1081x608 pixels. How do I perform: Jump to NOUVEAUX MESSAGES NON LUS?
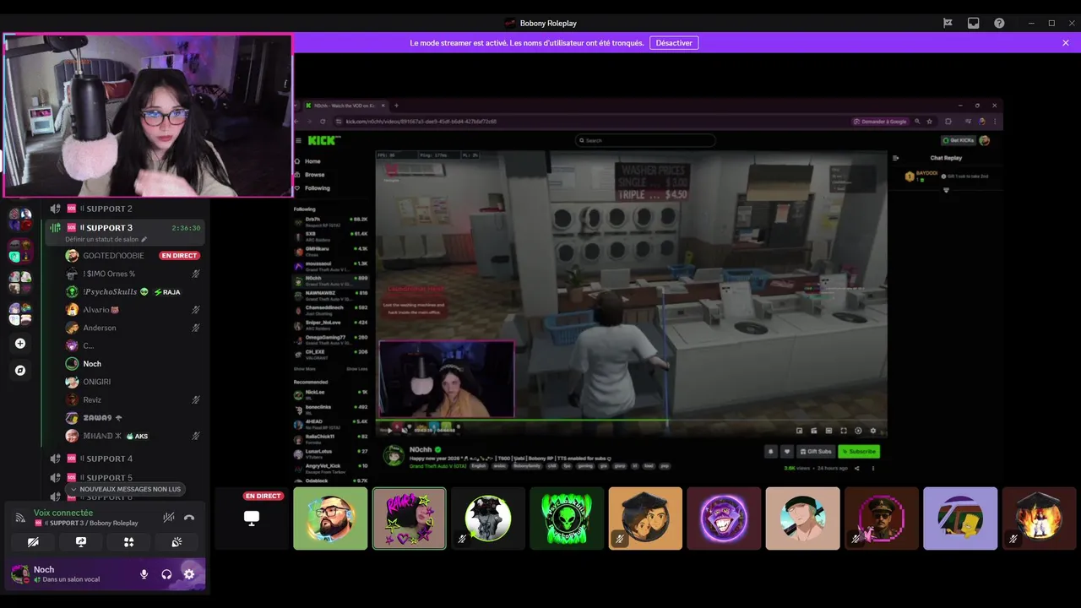pos(126,489)
